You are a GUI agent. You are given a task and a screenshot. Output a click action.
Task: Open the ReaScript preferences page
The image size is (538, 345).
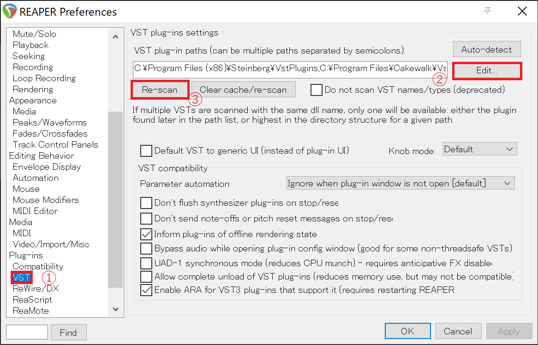tap(32, 299)
